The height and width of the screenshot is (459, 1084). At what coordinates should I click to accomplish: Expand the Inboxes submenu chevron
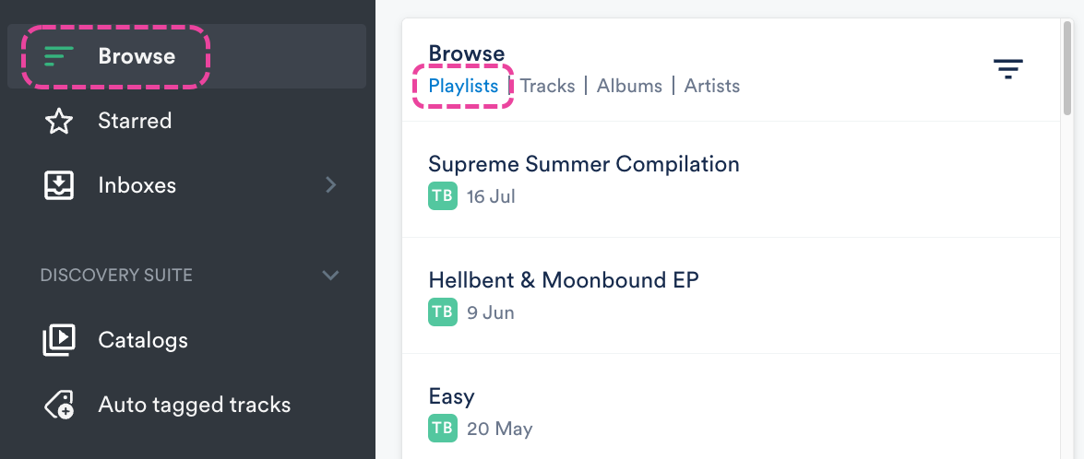331,185
